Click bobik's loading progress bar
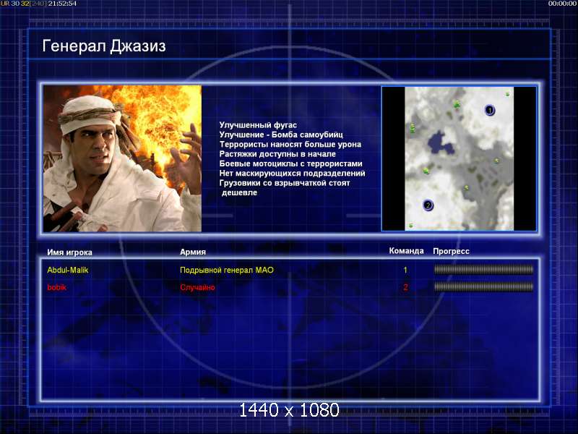Viewport: 578px width, 434px height. (483, 286)
